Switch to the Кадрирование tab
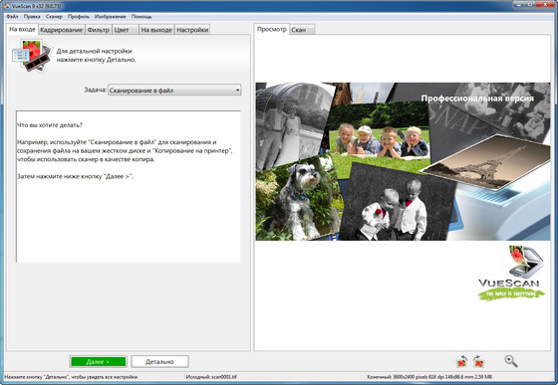 [x=61, y=30]
